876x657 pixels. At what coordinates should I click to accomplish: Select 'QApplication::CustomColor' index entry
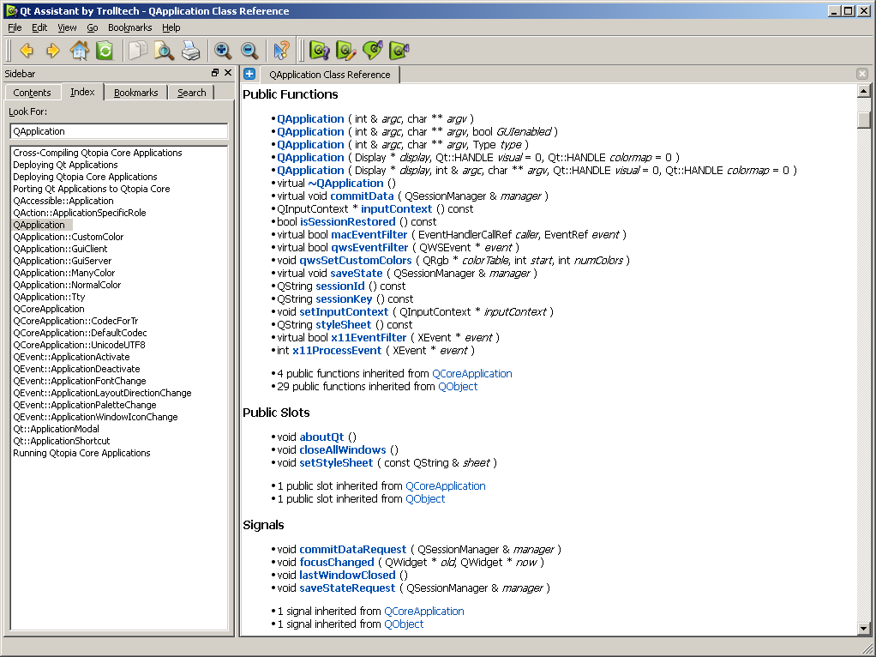point(69,237)
